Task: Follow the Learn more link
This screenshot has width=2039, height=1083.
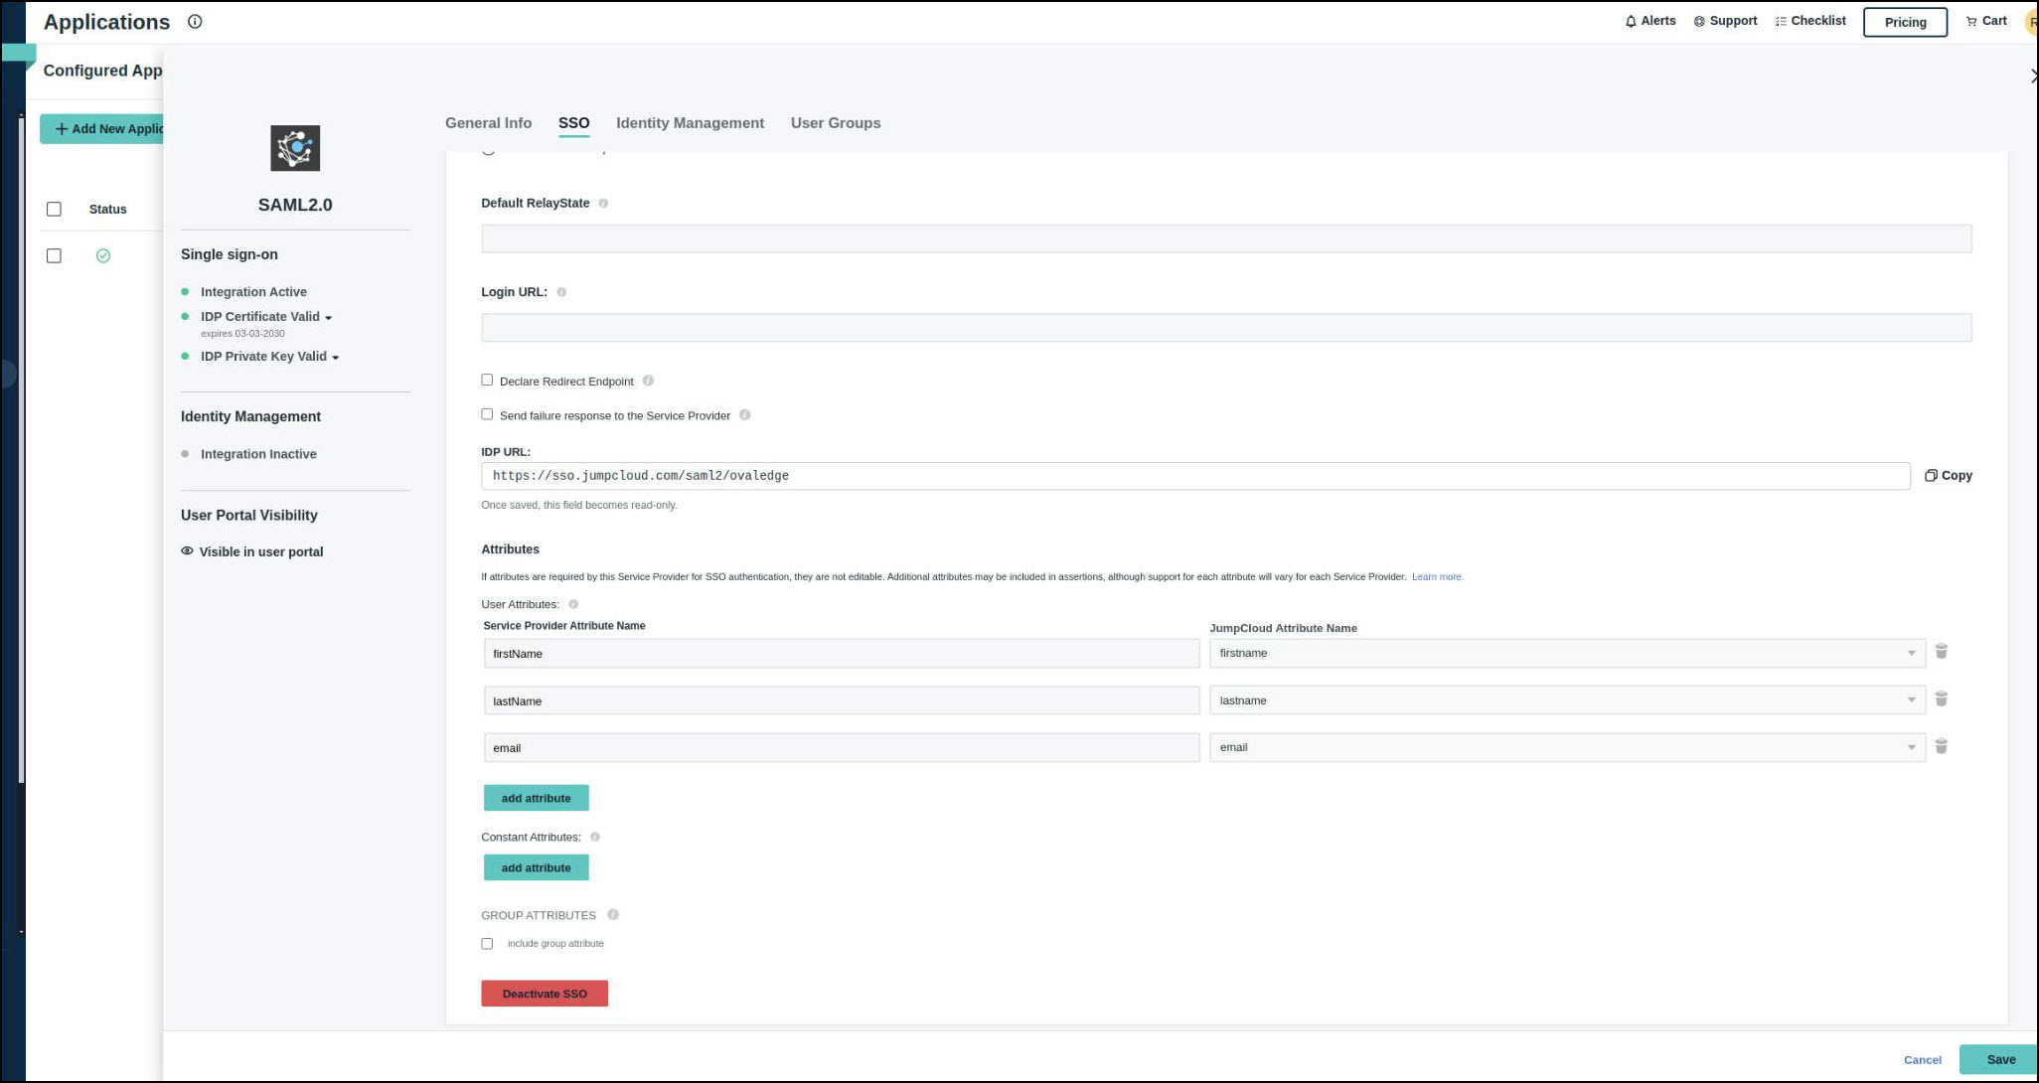Action: pyautogui.click(x=1437, y=577)
